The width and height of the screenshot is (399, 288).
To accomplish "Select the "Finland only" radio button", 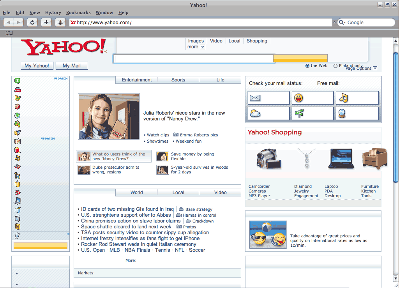I will tap(335, 66).
